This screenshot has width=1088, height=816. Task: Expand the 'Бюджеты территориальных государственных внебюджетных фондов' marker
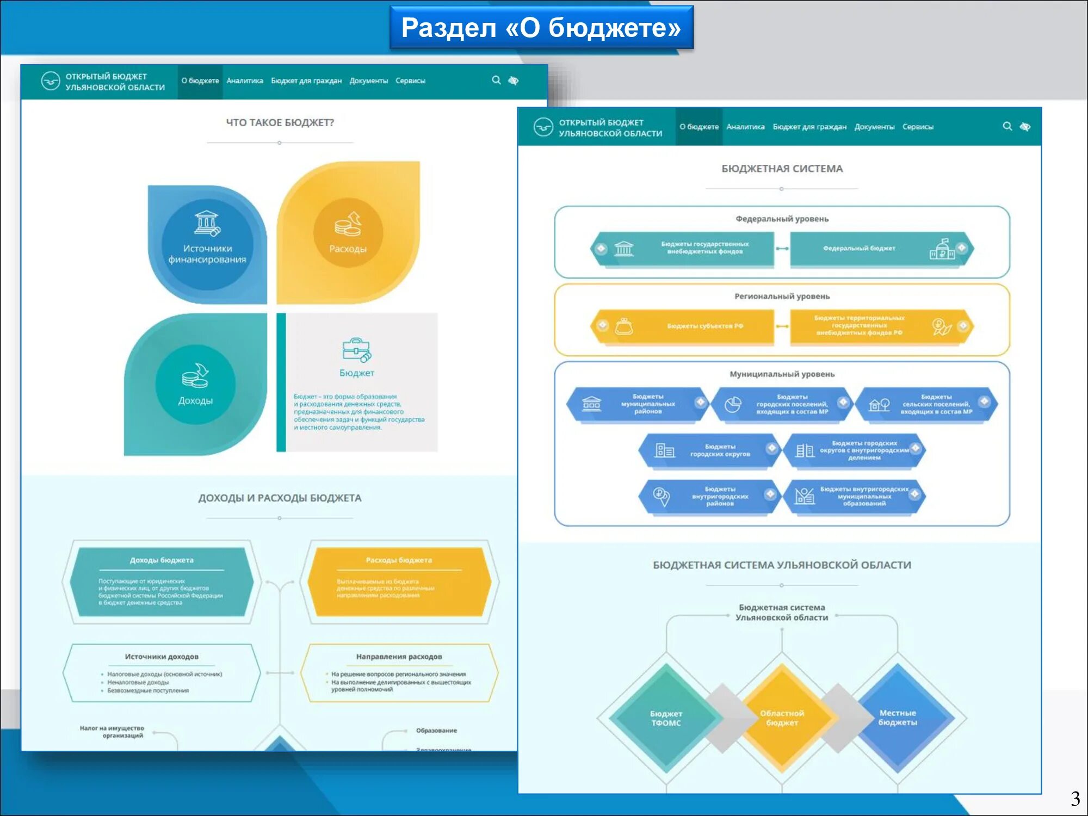tap(963, 325)
